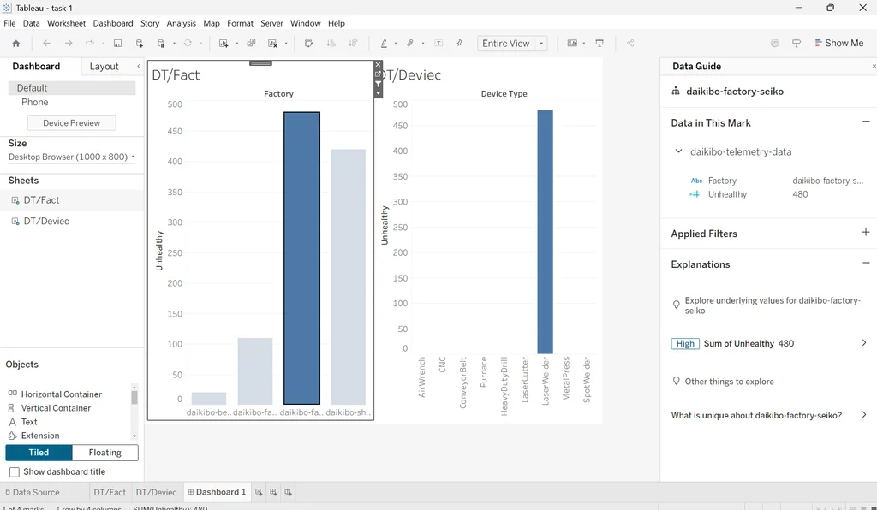The image size is (877, 510).
Task: Select the Floating layout option
Action: click(105, 453)
